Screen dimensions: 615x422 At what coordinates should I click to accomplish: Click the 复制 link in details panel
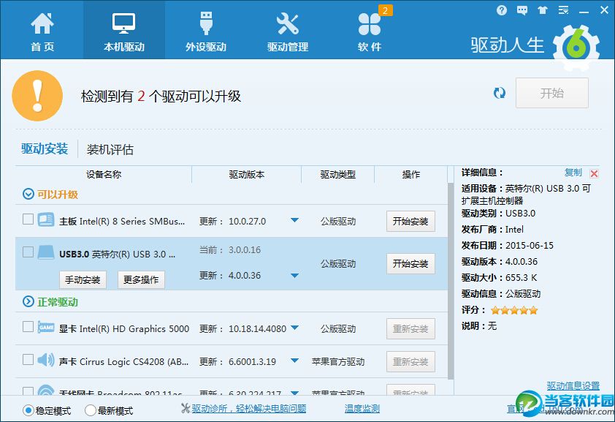tap(573, 173)
